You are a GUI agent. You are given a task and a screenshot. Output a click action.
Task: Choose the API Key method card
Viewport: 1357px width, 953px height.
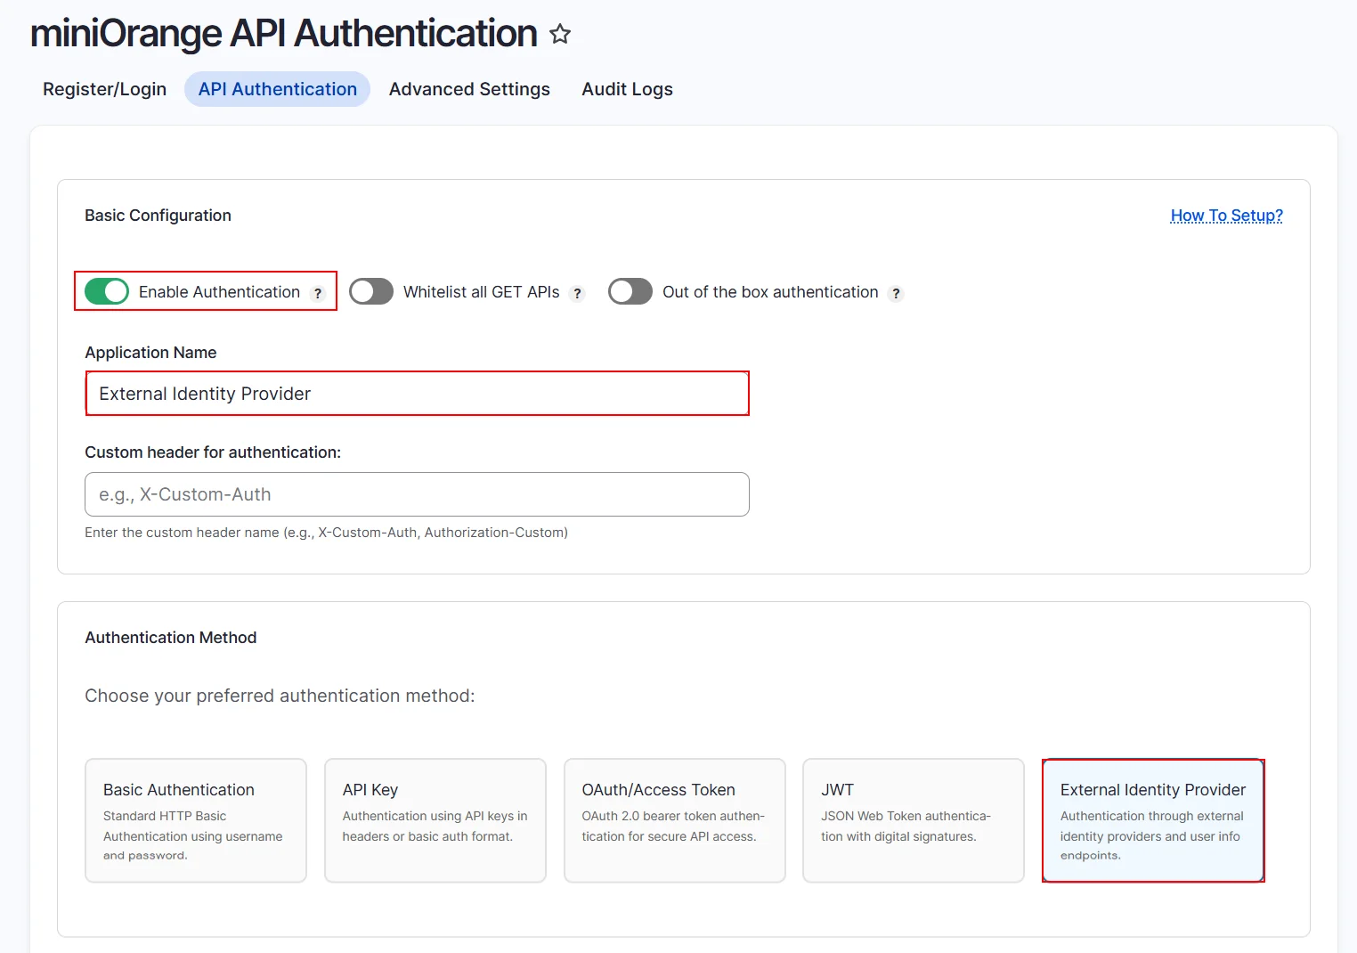pyautogui.click(x=435, y=820)
